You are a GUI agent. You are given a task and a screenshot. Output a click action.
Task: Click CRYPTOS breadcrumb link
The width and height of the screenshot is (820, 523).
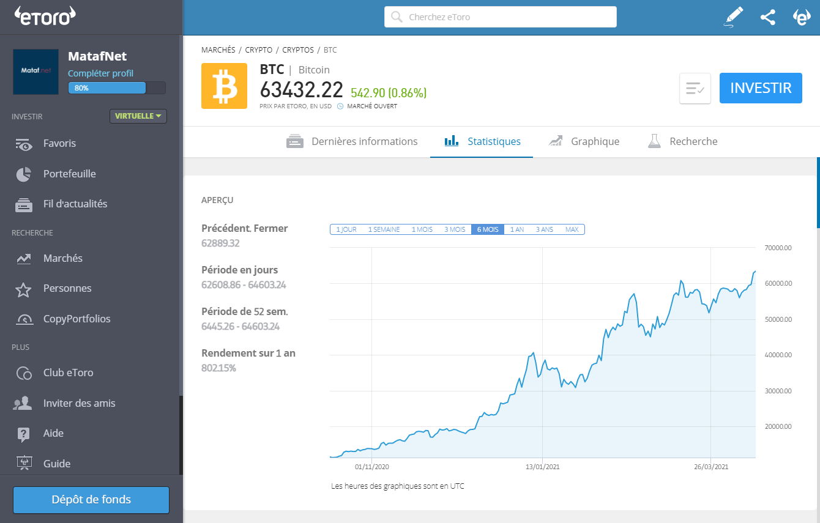[x=298, y=50]
